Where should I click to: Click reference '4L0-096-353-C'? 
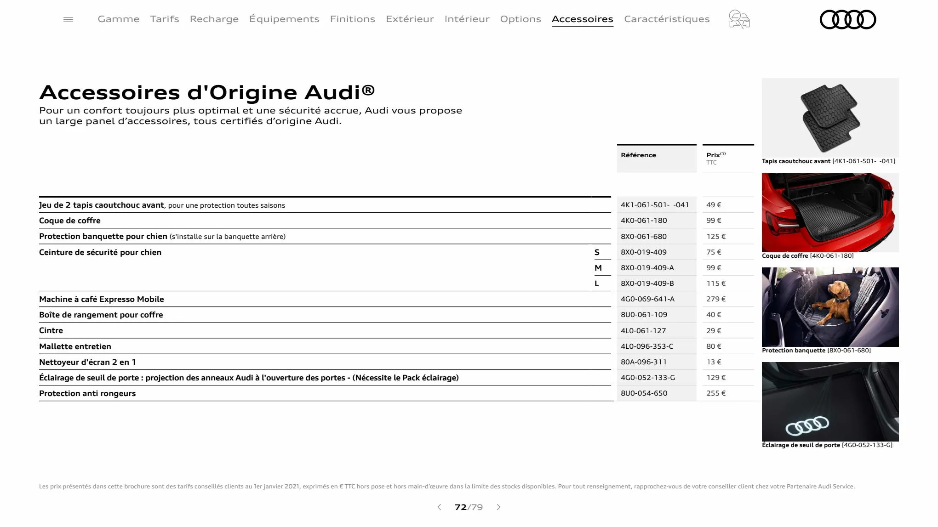click(x=647, y=346)
